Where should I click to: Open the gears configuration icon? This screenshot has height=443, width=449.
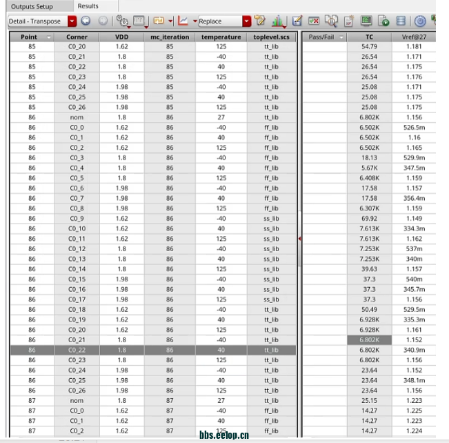click(123, 21)
